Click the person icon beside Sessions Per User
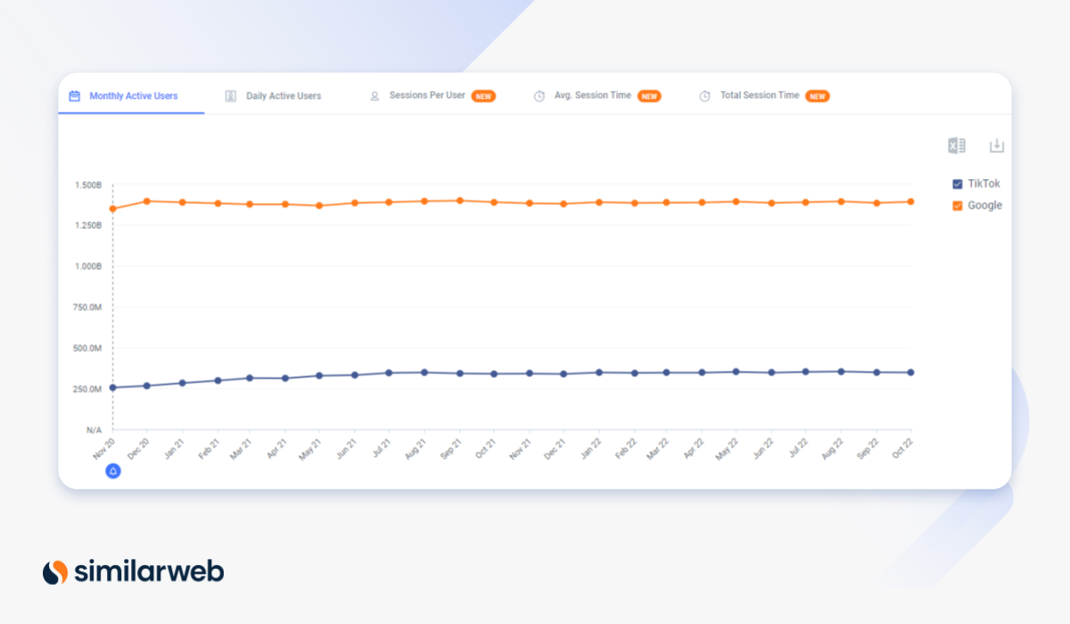This screenshot has height=624, width=1070. [374, 96]
